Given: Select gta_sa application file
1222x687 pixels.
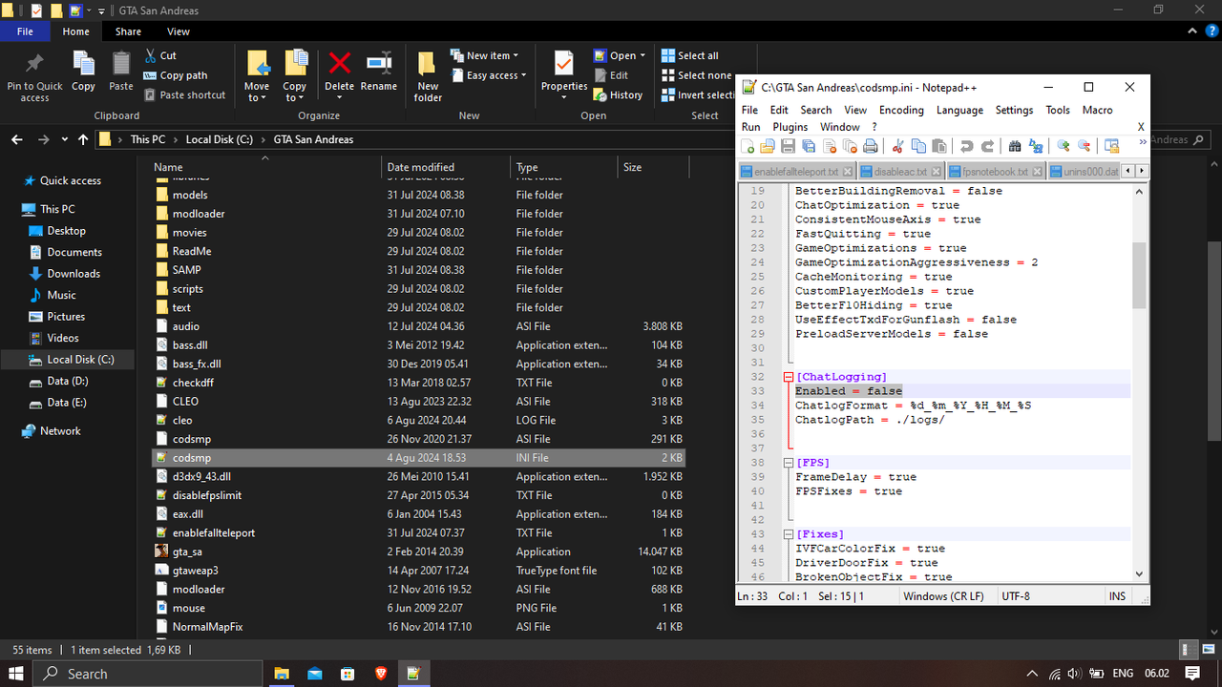Looking at the screenshot, I should (x=419, y=552).
